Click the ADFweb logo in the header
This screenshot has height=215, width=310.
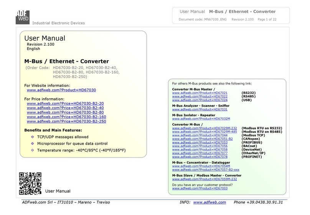tap(23, 17)
